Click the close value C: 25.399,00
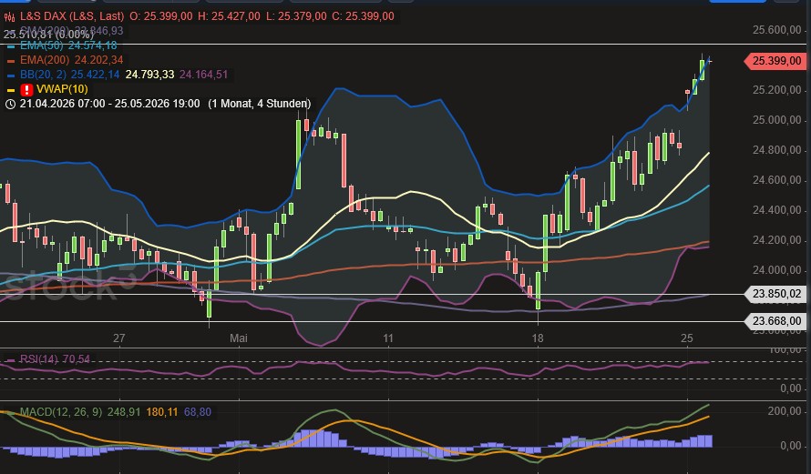811x474 pixels. point(363,16)
